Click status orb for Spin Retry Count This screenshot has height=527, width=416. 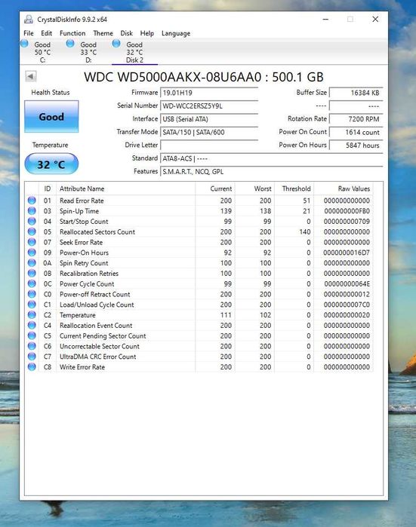point(32,263)
